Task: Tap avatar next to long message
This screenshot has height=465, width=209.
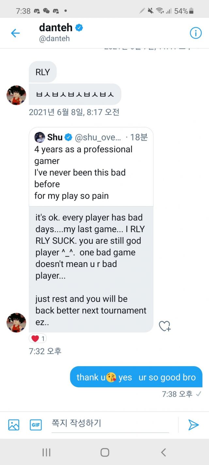Action: tap(16, 322)
